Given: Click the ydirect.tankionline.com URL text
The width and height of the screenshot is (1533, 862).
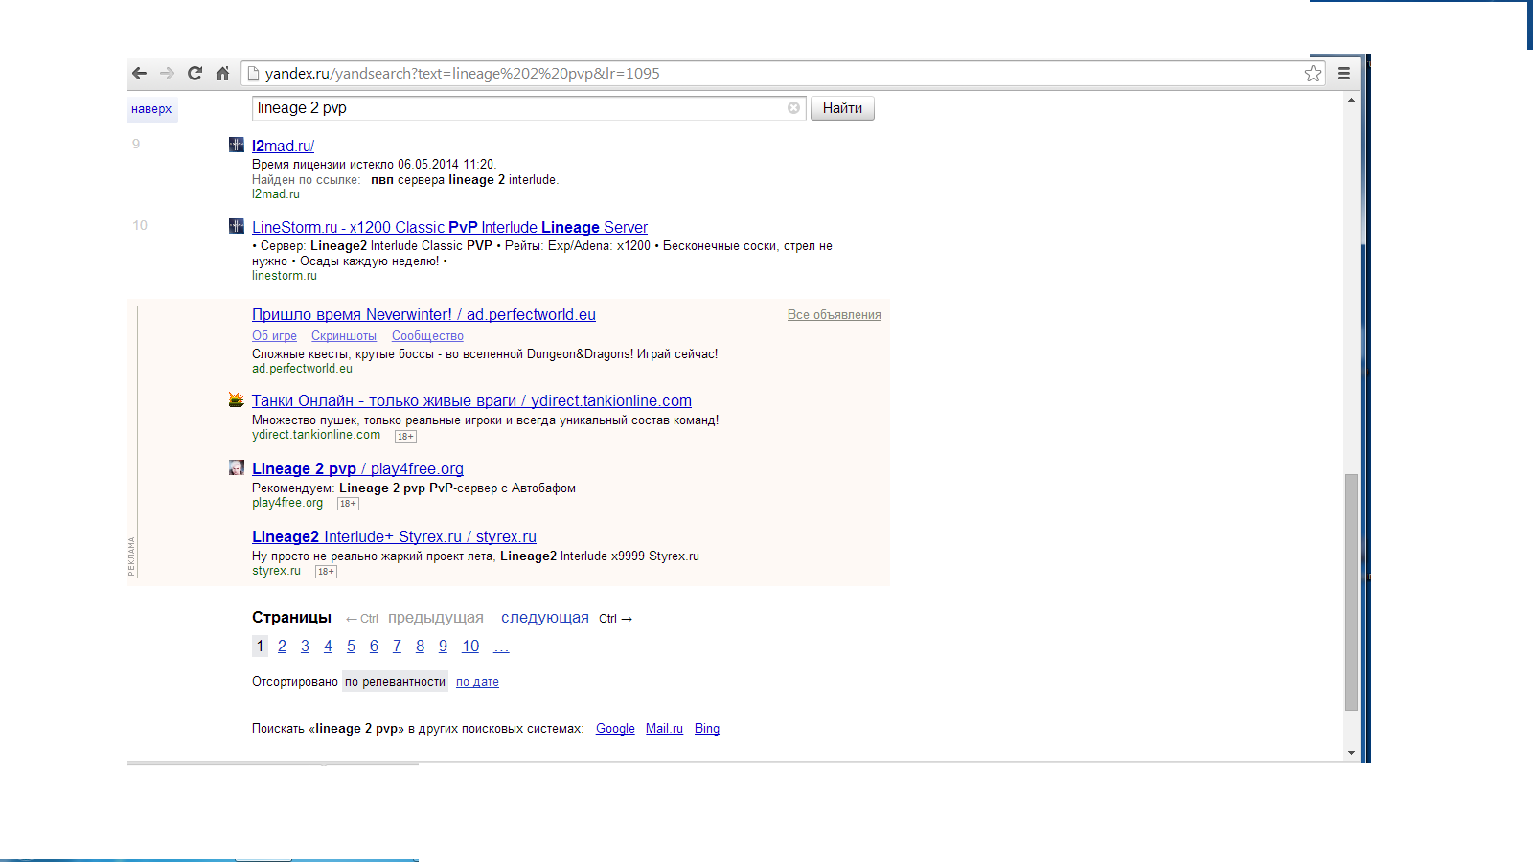Looking at the screenshot, I should click(316, 435).
